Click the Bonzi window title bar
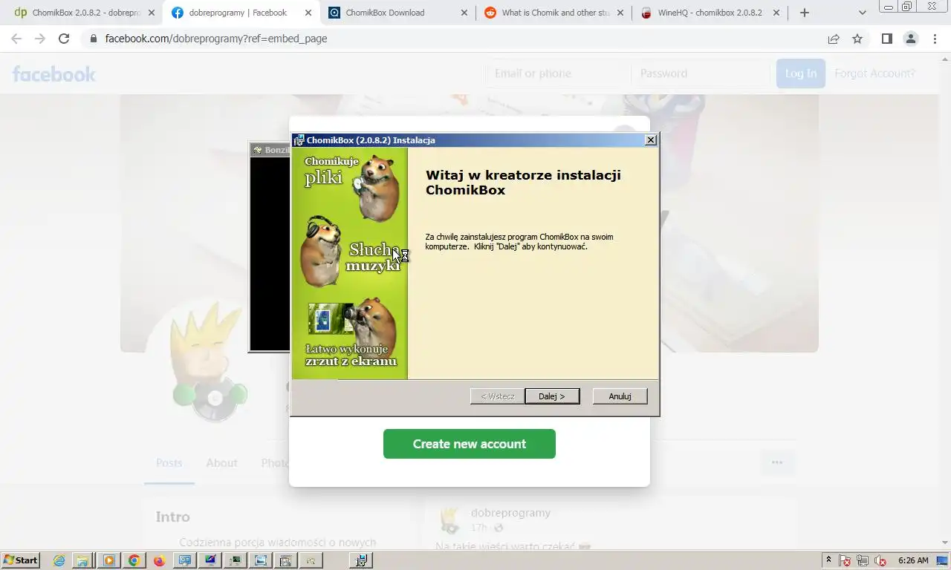This screenshot has width=951, height=570. pos(270,150)
